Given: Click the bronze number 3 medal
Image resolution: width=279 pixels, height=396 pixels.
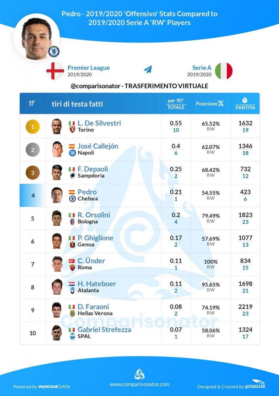Looking at the screenshot, I should click(x=32, y=173).
